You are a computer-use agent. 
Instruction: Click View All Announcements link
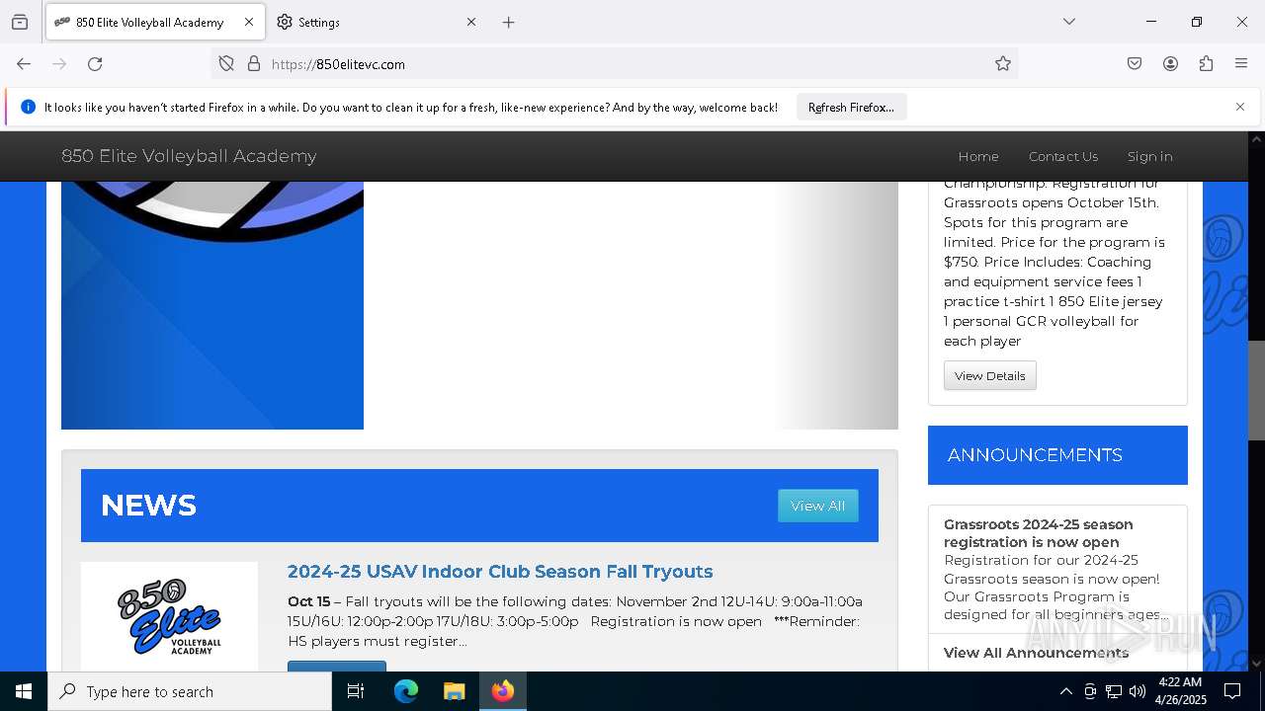(1036, 653)
